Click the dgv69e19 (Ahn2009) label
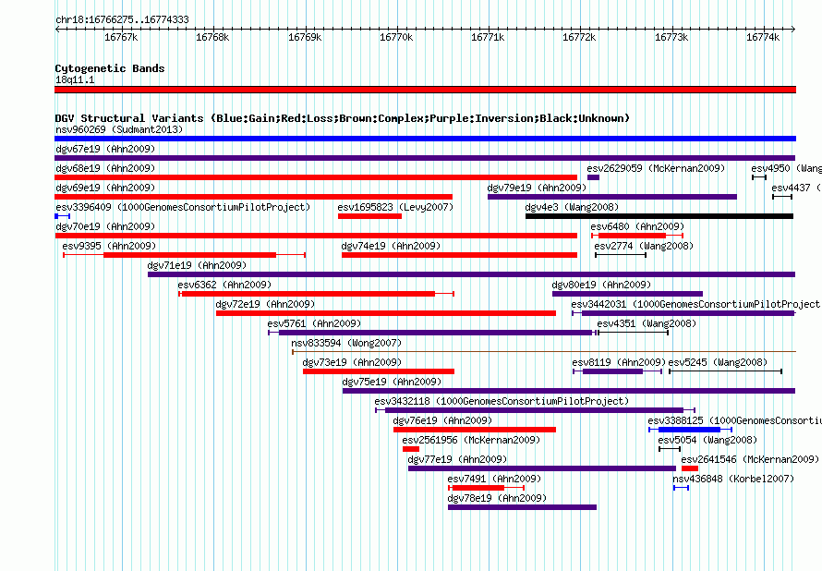This screenshot has height=571, width=822. coord(105,188)
